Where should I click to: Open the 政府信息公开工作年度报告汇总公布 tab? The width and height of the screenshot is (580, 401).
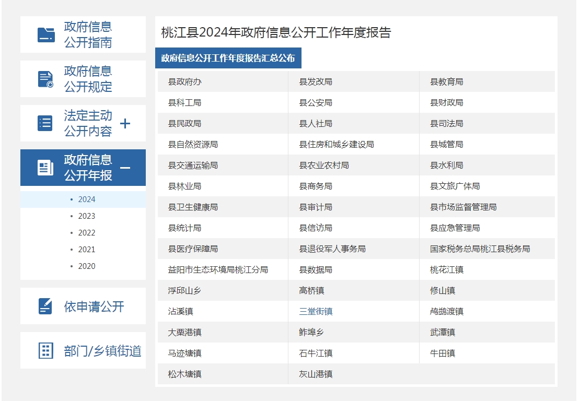point(228,58)
